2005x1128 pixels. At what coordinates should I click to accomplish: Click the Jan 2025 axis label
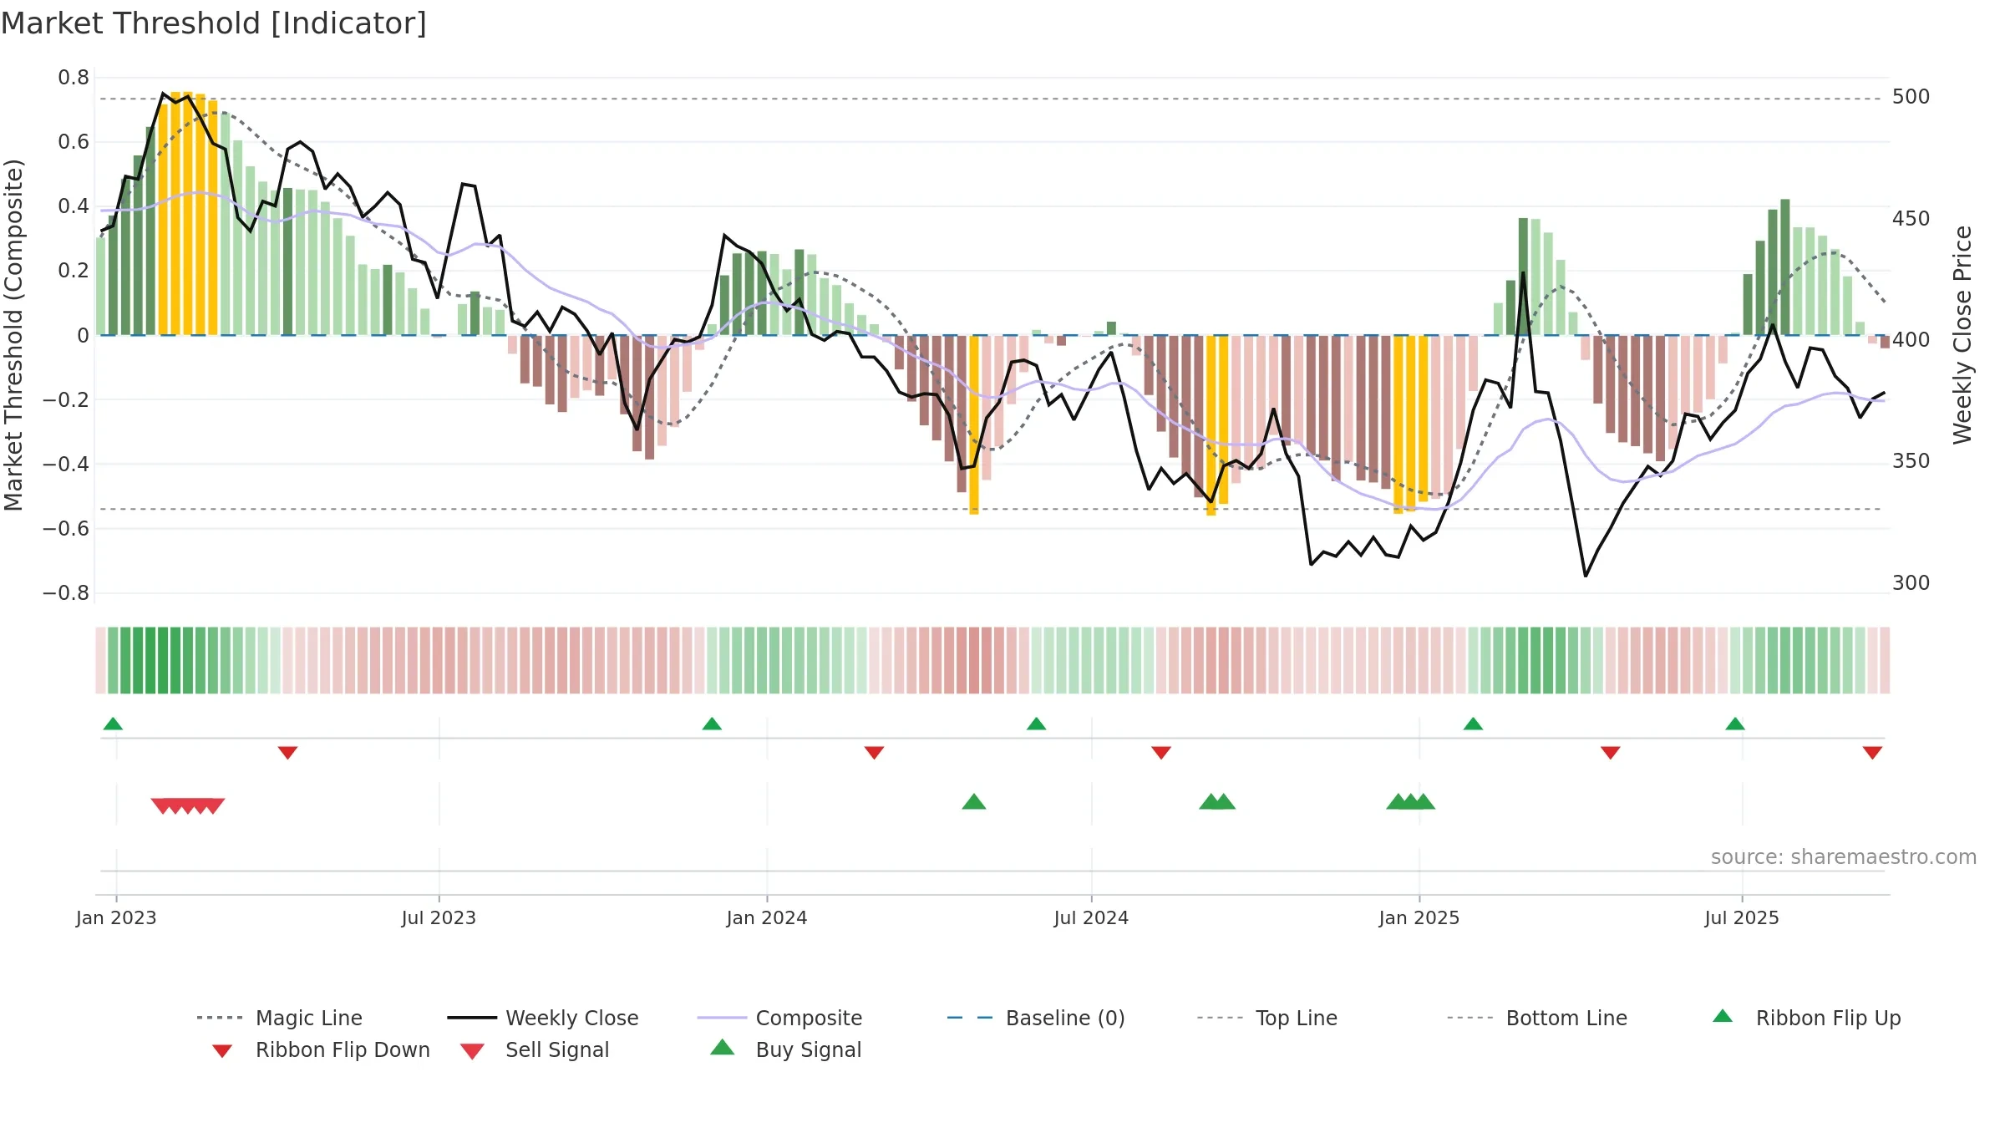coord(1419,918)
